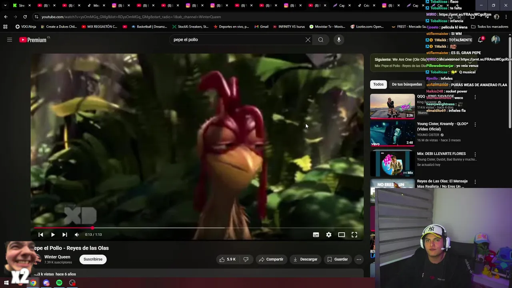Viewport: 512px width, 288px height.
Task: Start voice search with the microphone icon
Action: click(339, 40)
